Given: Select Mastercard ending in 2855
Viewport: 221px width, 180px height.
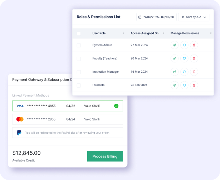Looking at the screenshot, I should tap(68, 119).
